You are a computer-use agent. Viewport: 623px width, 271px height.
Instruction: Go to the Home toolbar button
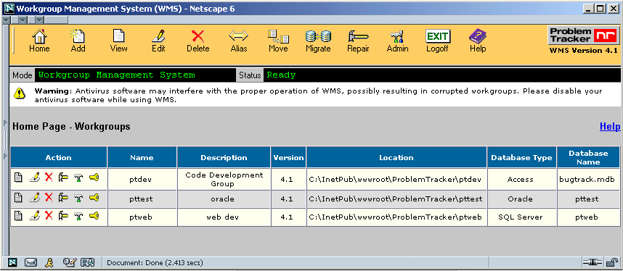39,41
